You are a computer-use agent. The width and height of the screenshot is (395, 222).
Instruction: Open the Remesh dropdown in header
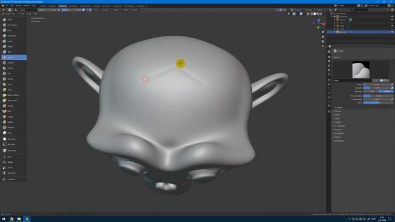309,10
